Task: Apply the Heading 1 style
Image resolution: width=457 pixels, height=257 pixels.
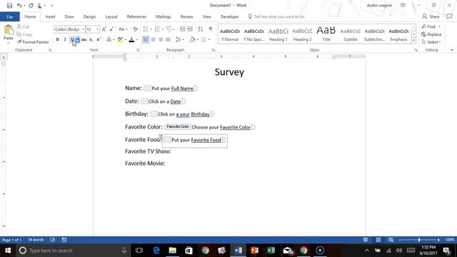Action: click(278, 34)
